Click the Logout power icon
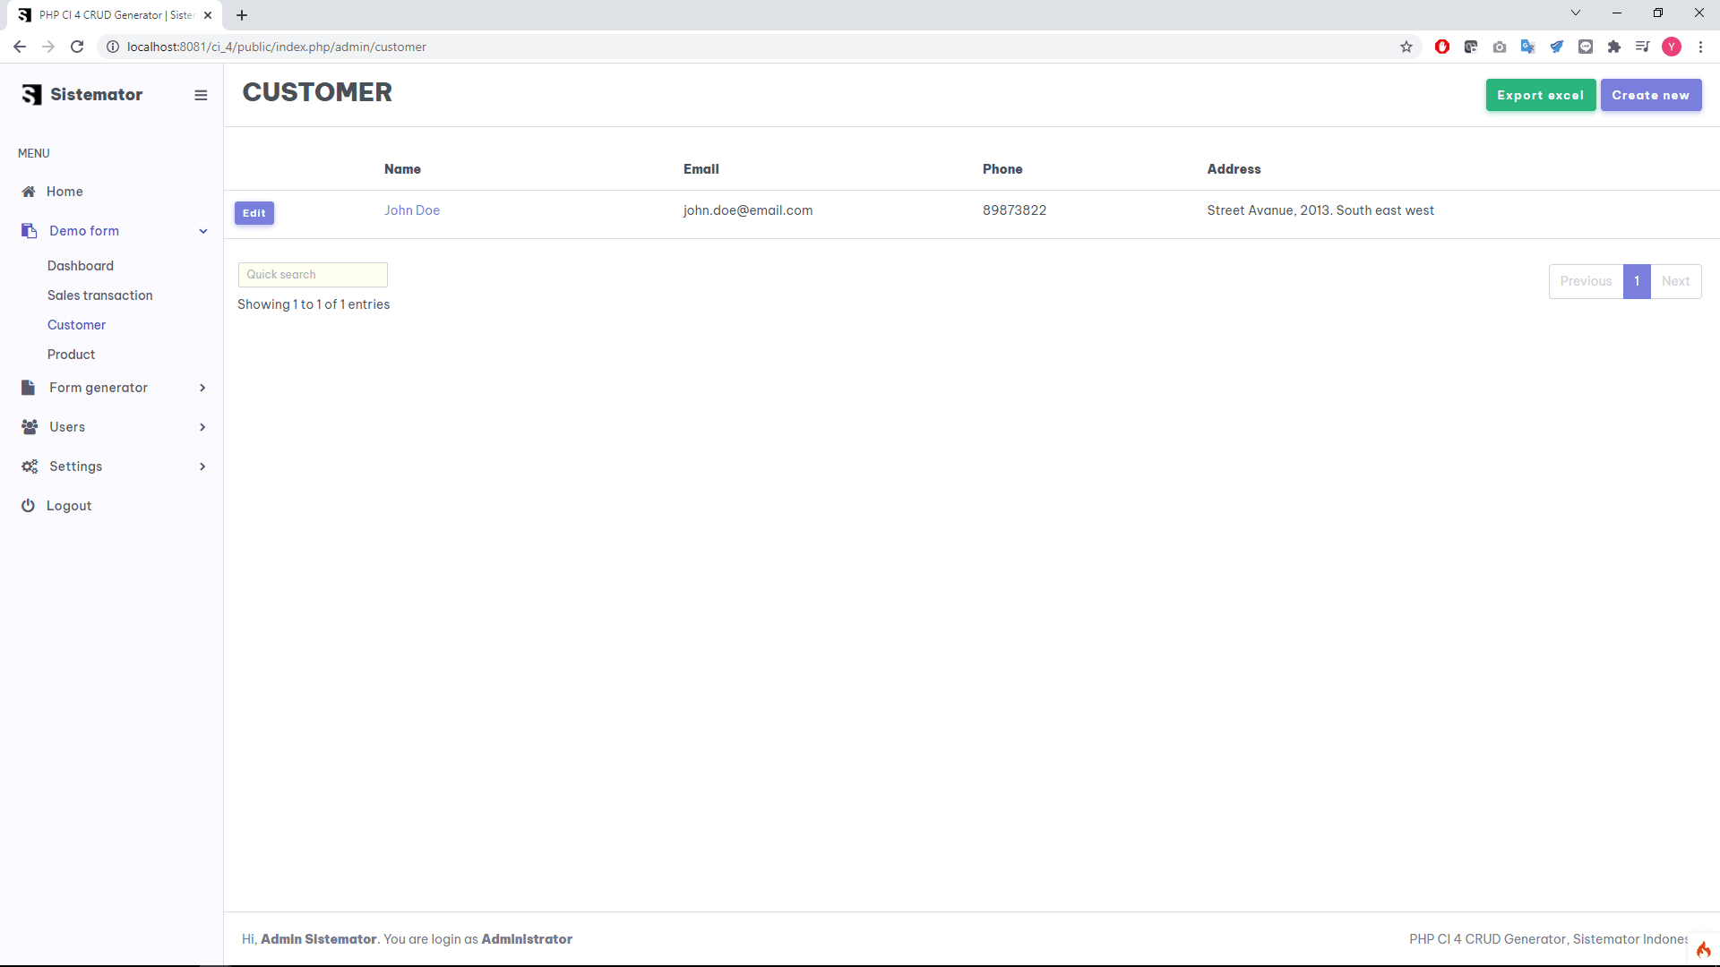Image resolution: width=1720 pixels, height=967 pixels. tap(28, 506)
